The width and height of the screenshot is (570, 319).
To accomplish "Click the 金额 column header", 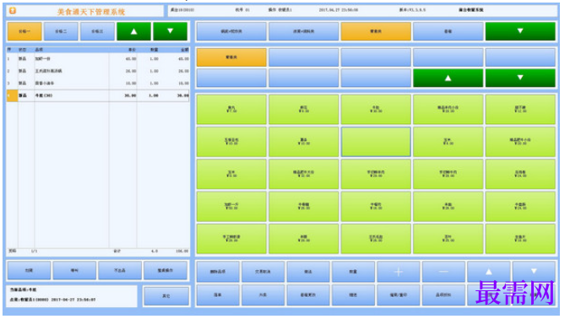I will coord(185,50).
